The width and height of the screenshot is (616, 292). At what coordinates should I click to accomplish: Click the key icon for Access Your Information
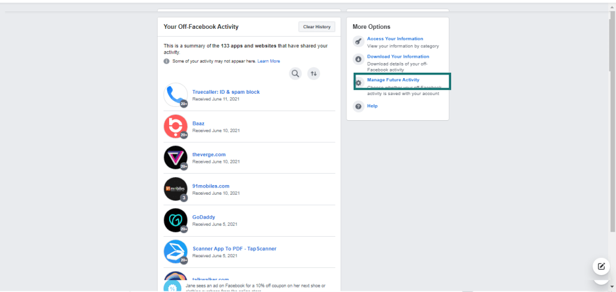point(359,41)
